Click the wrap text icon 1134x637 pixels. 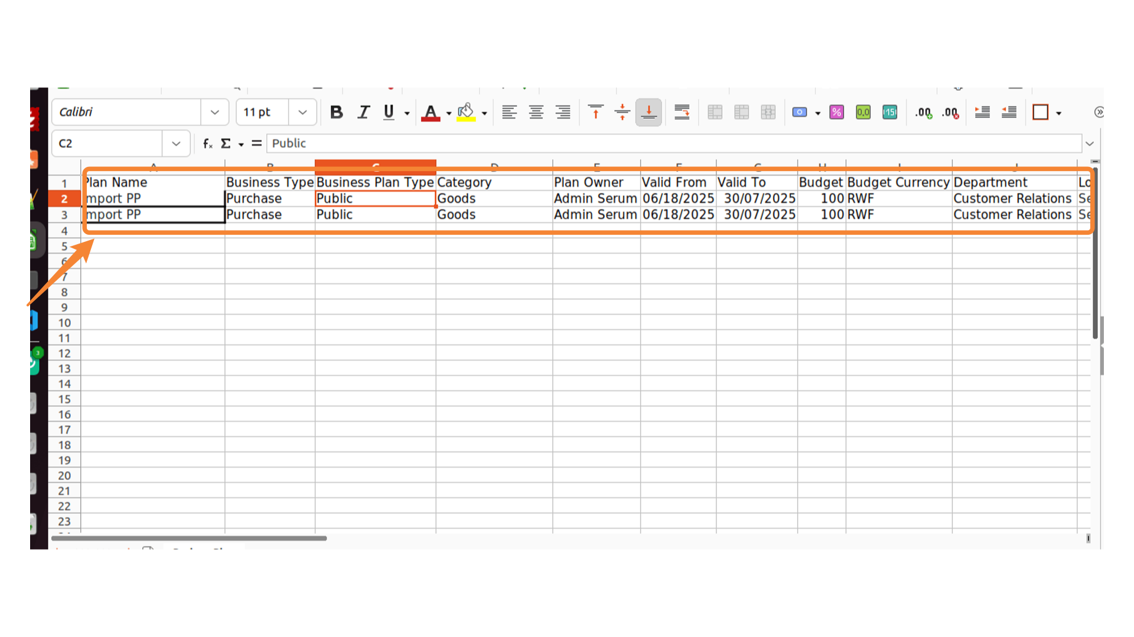point(682,112)
